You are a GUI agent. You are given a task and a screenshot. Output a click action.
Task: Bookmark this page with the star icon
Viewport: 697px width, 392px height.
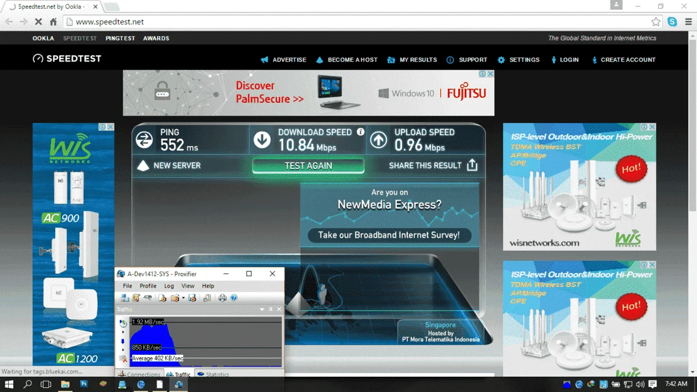(656, 21)
